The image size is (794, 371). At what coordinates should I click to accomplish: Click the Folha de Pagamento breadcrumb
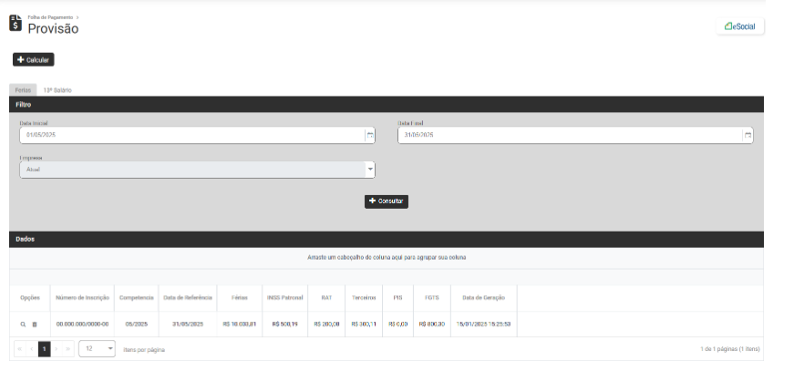click(50, 17)
